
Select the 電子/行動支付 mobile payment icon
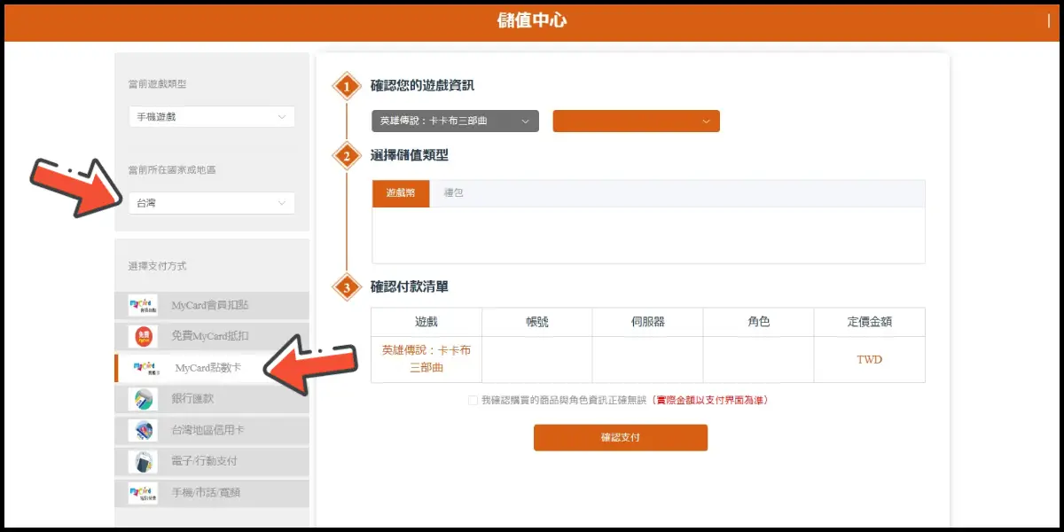click(x=143, y=461)
